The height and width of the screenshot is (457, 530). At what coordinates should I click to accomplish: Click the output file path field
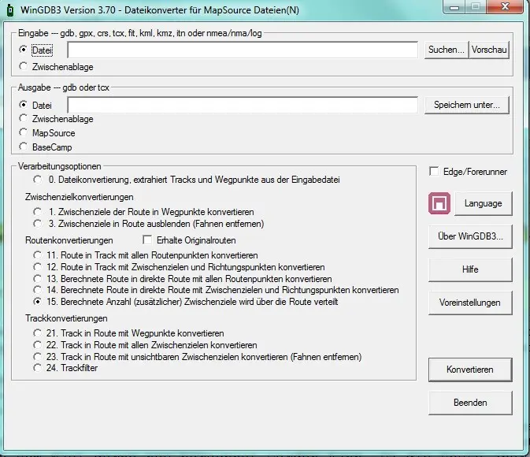point(243,105)
